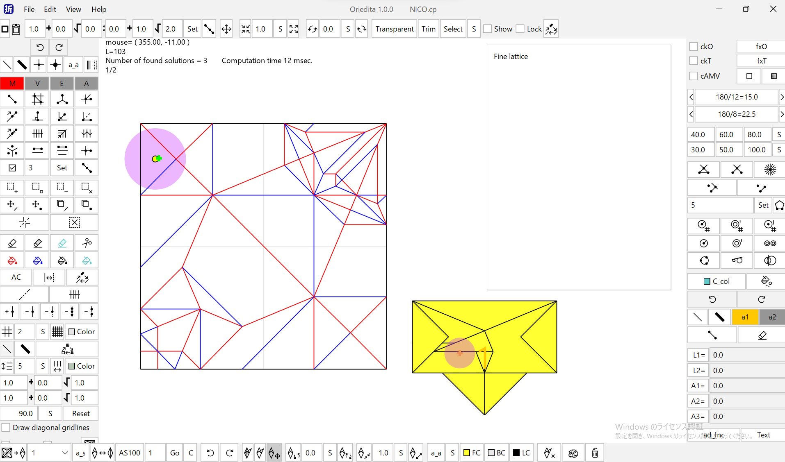This screenshot has height=462, width=785.
Task: Click the Reset button
Action: click(x=81, y=414)
